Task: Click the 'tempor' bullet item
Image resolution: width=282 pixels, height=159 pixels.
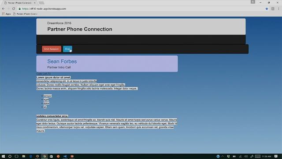Action: (x=48, y=96)
